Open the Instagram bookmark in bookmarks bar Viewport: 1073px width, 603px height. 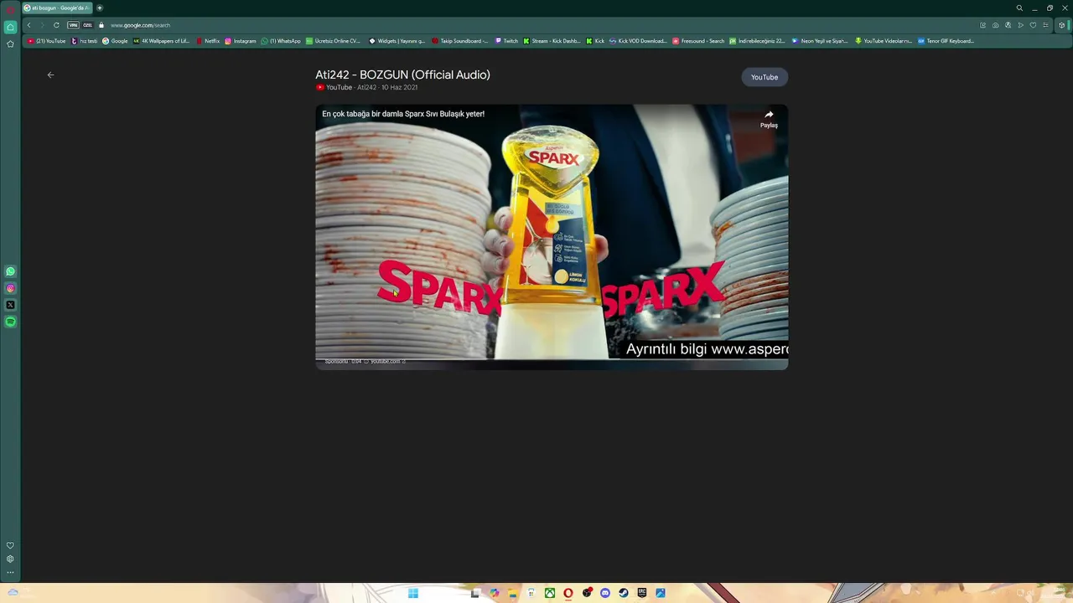tap(241, 40)
